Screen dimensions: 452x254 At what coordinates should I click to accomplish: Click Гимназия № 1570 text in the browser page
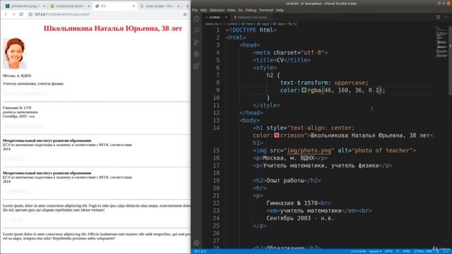tap(17, 108)
